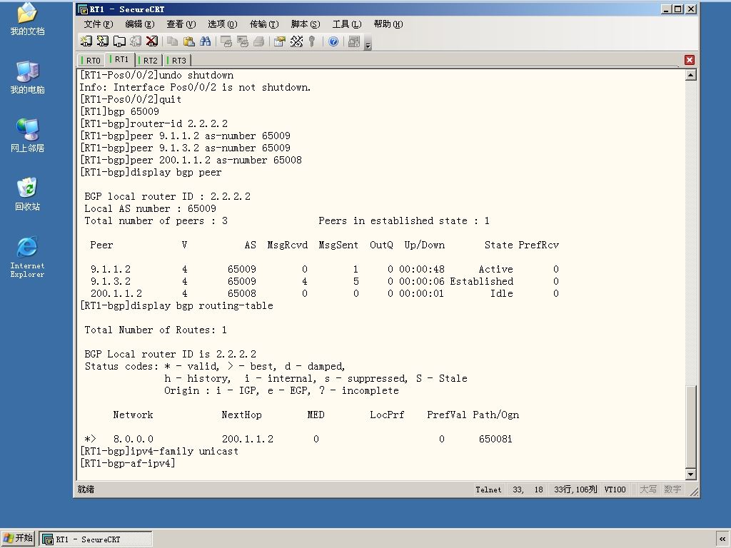Click the public key icon
Viewport: 731px width, 548px height.
click(x=312, y=41)
